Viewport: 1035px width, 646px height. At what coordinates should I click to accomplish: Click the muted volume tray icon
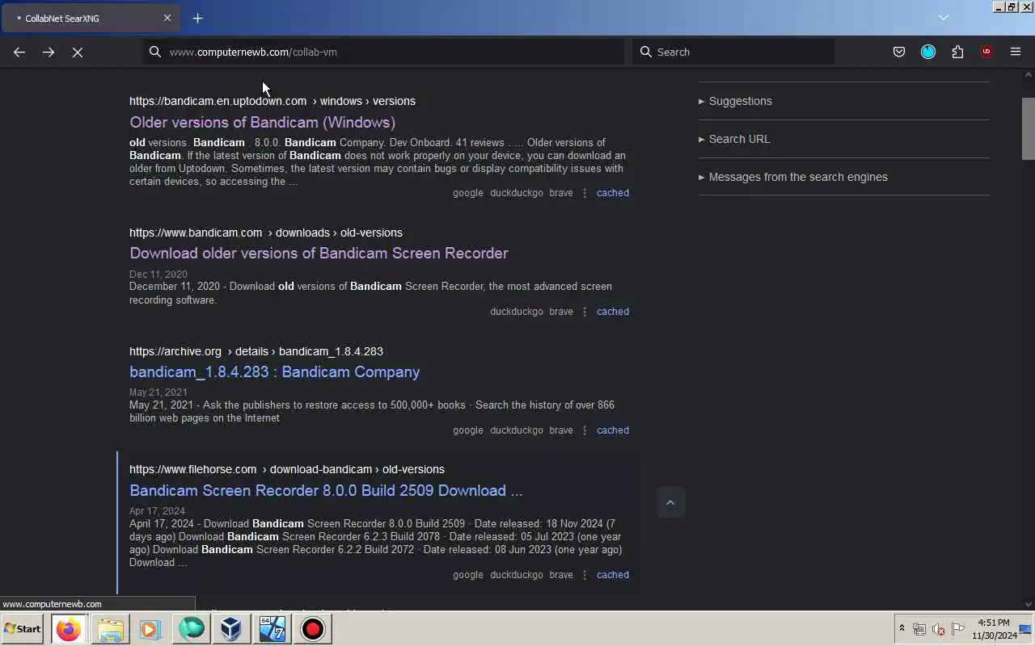(x=939, y=629)
